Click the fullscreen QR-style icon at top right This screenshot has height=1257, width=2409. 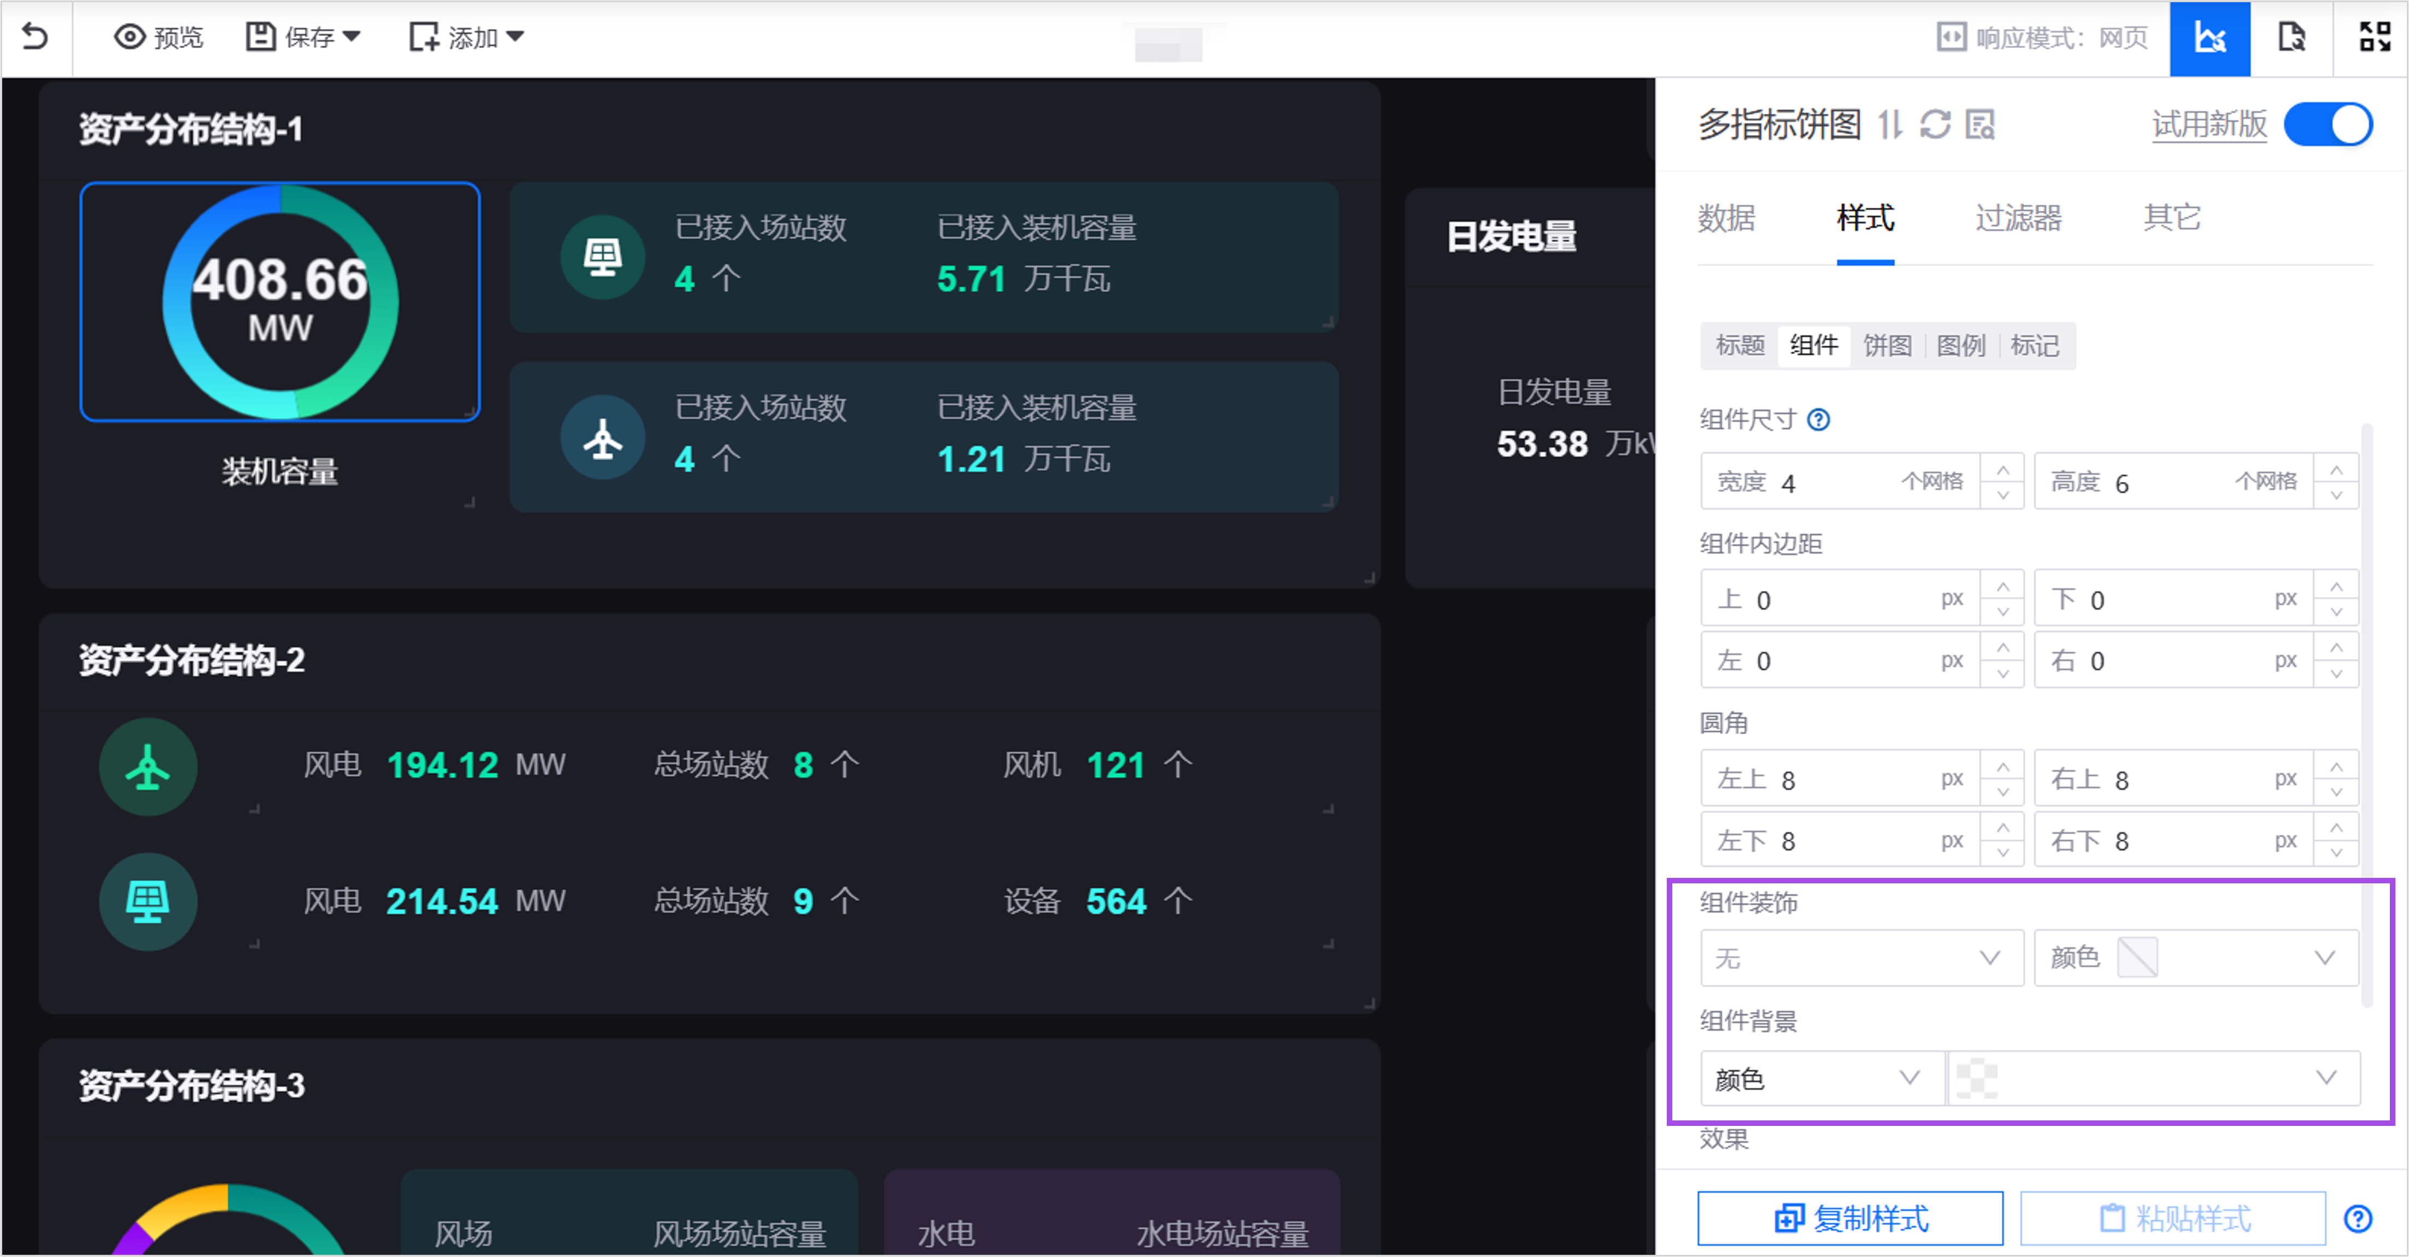pos(2375,37)
